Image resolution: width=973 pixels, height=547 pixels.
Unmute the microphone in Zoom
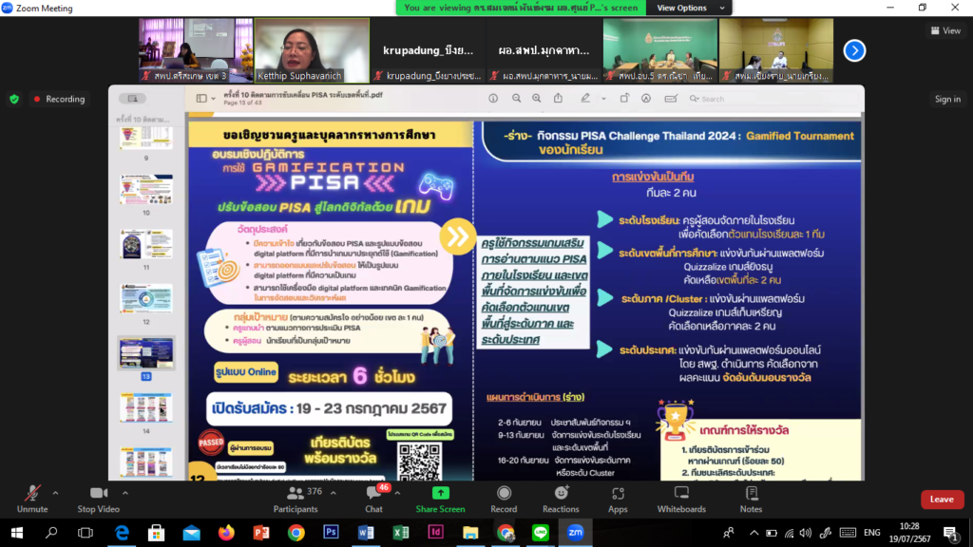[x=31, y=498]
